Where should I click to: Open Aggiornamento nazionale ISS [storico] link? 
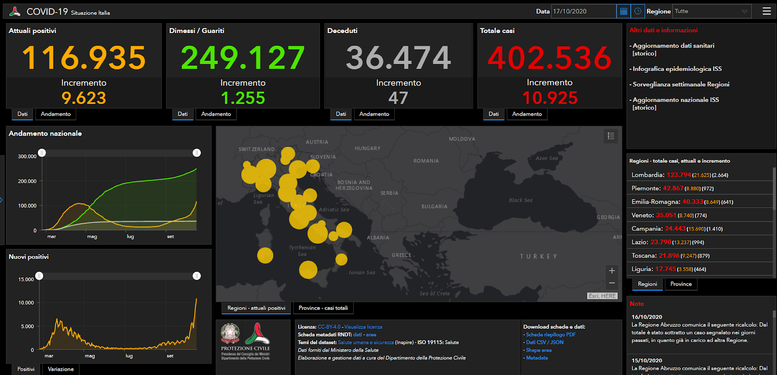click(676, 103)
